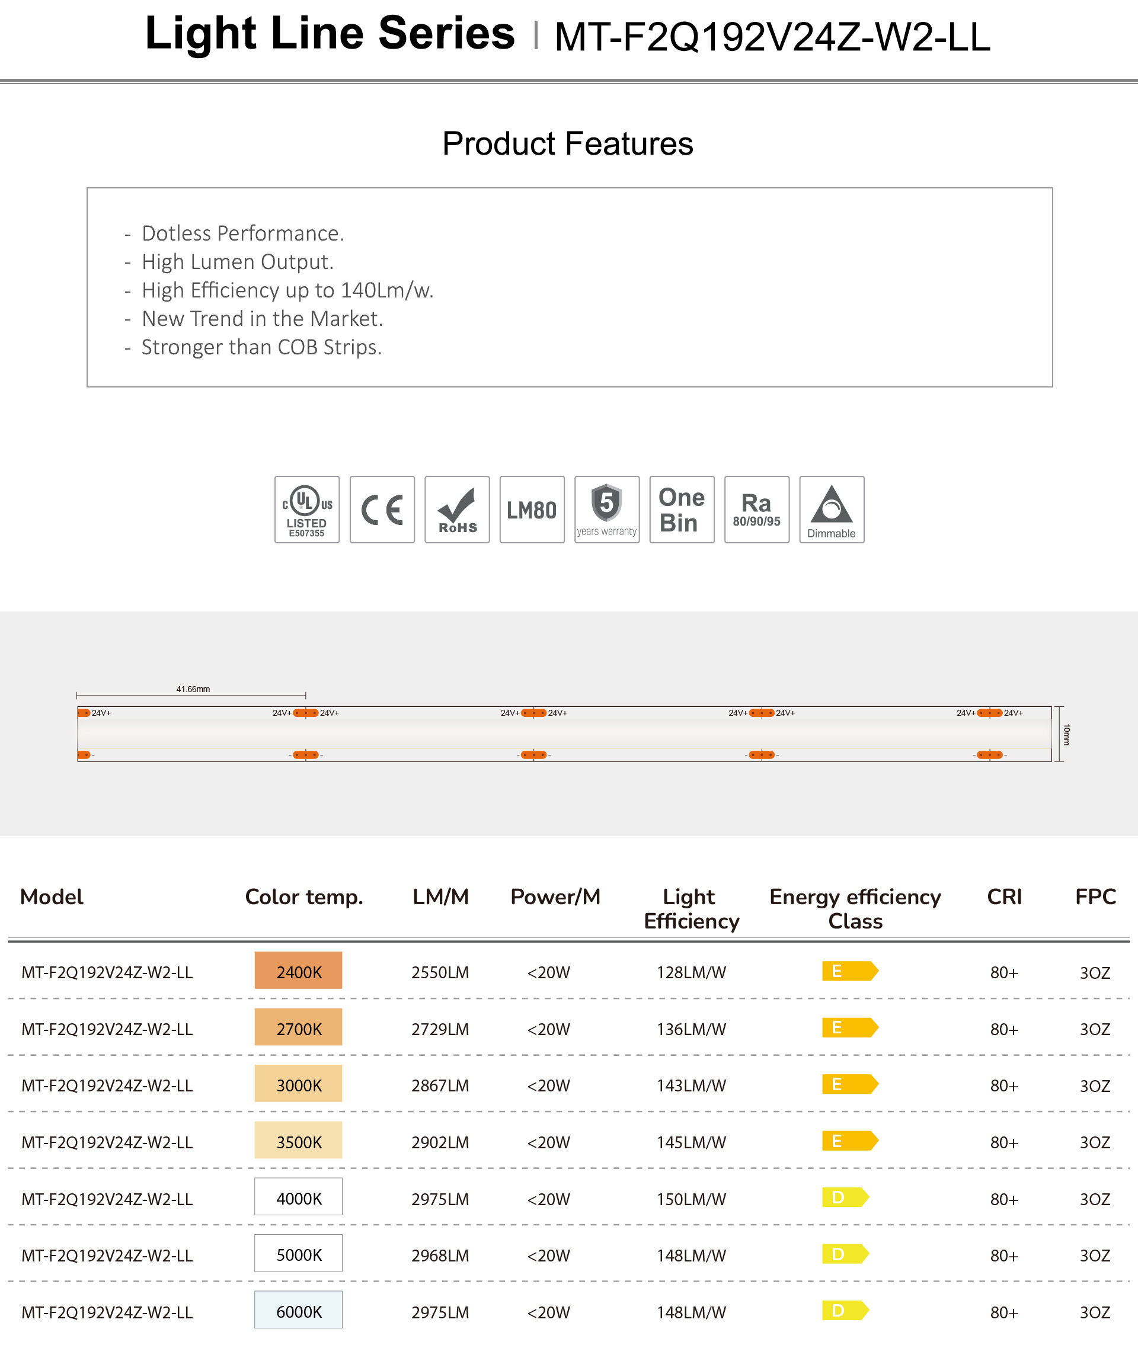1138x1361 pixels.
Task: Select the 3000K color temperature swatch
Action: click(x=298, y=1084)
